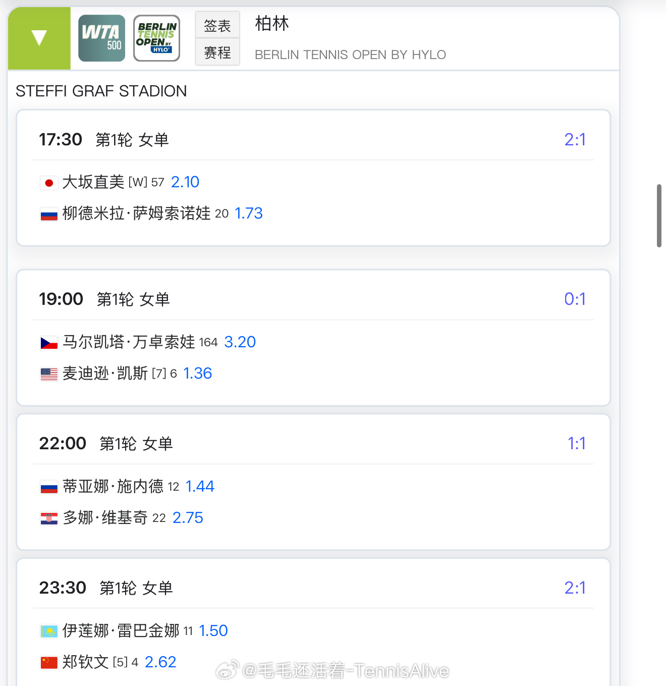The height and width of the screenshot is (686, 666).
Task: Open the 赛程 schedule tab
Action: coord(217,52)
